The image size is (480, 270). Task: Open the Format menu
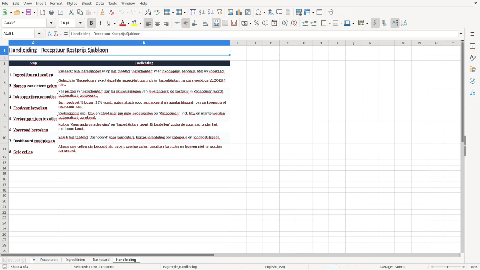point(56,3)
